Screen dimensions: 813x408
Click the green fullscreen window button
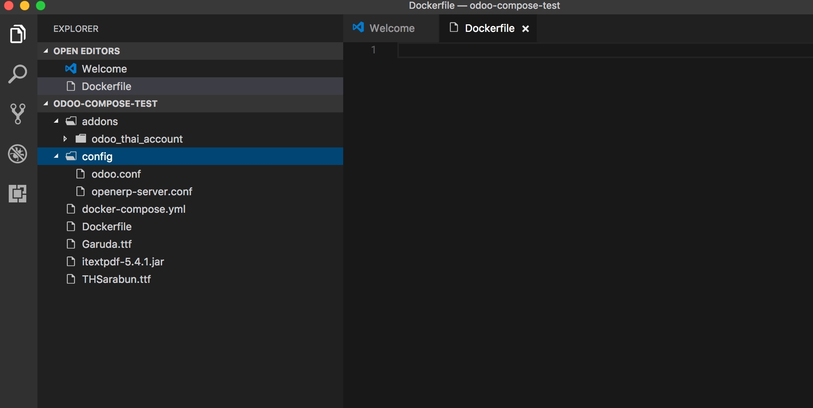tap(41, 6)
